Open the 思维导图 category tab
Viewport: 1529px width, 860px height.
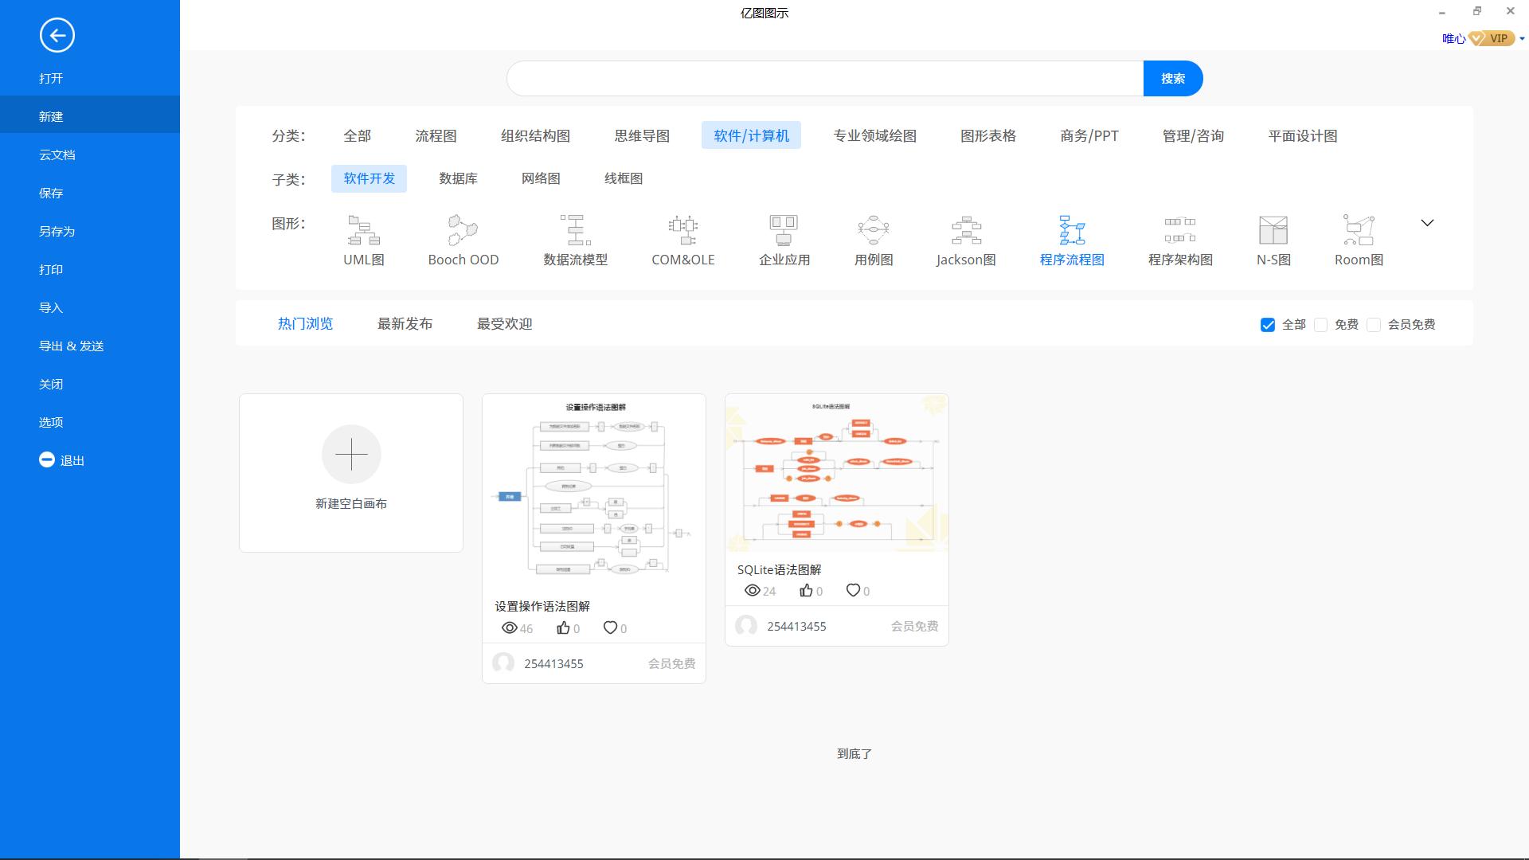[640, 135]
